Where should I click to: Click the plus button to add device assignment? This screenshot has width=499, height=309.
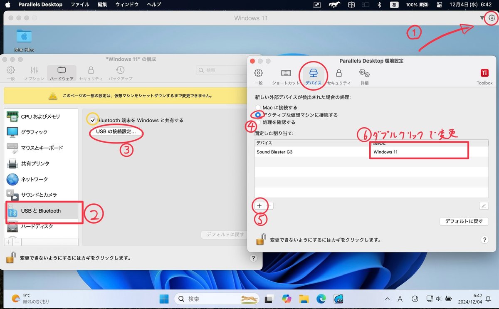point(259,205)
